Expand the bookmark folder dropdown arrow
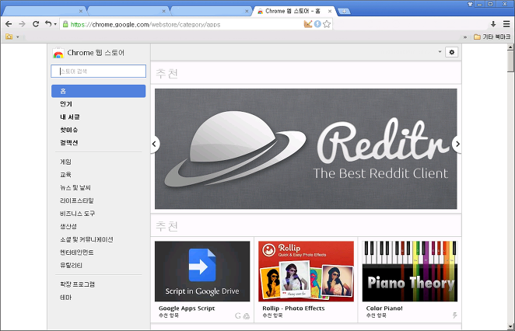Image resolution: width=515 pixels, height=331 pixels. pyautogui.click(x=18, y=37)
